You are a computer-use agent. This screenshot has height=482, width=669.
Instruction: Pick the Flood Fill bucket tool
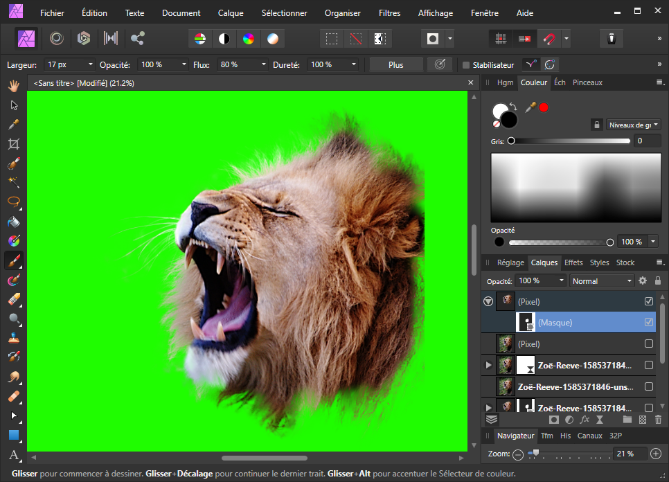pos(13,222)
